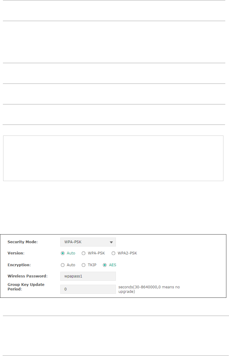
Task: Click the Version label
Action: point(16,253)
